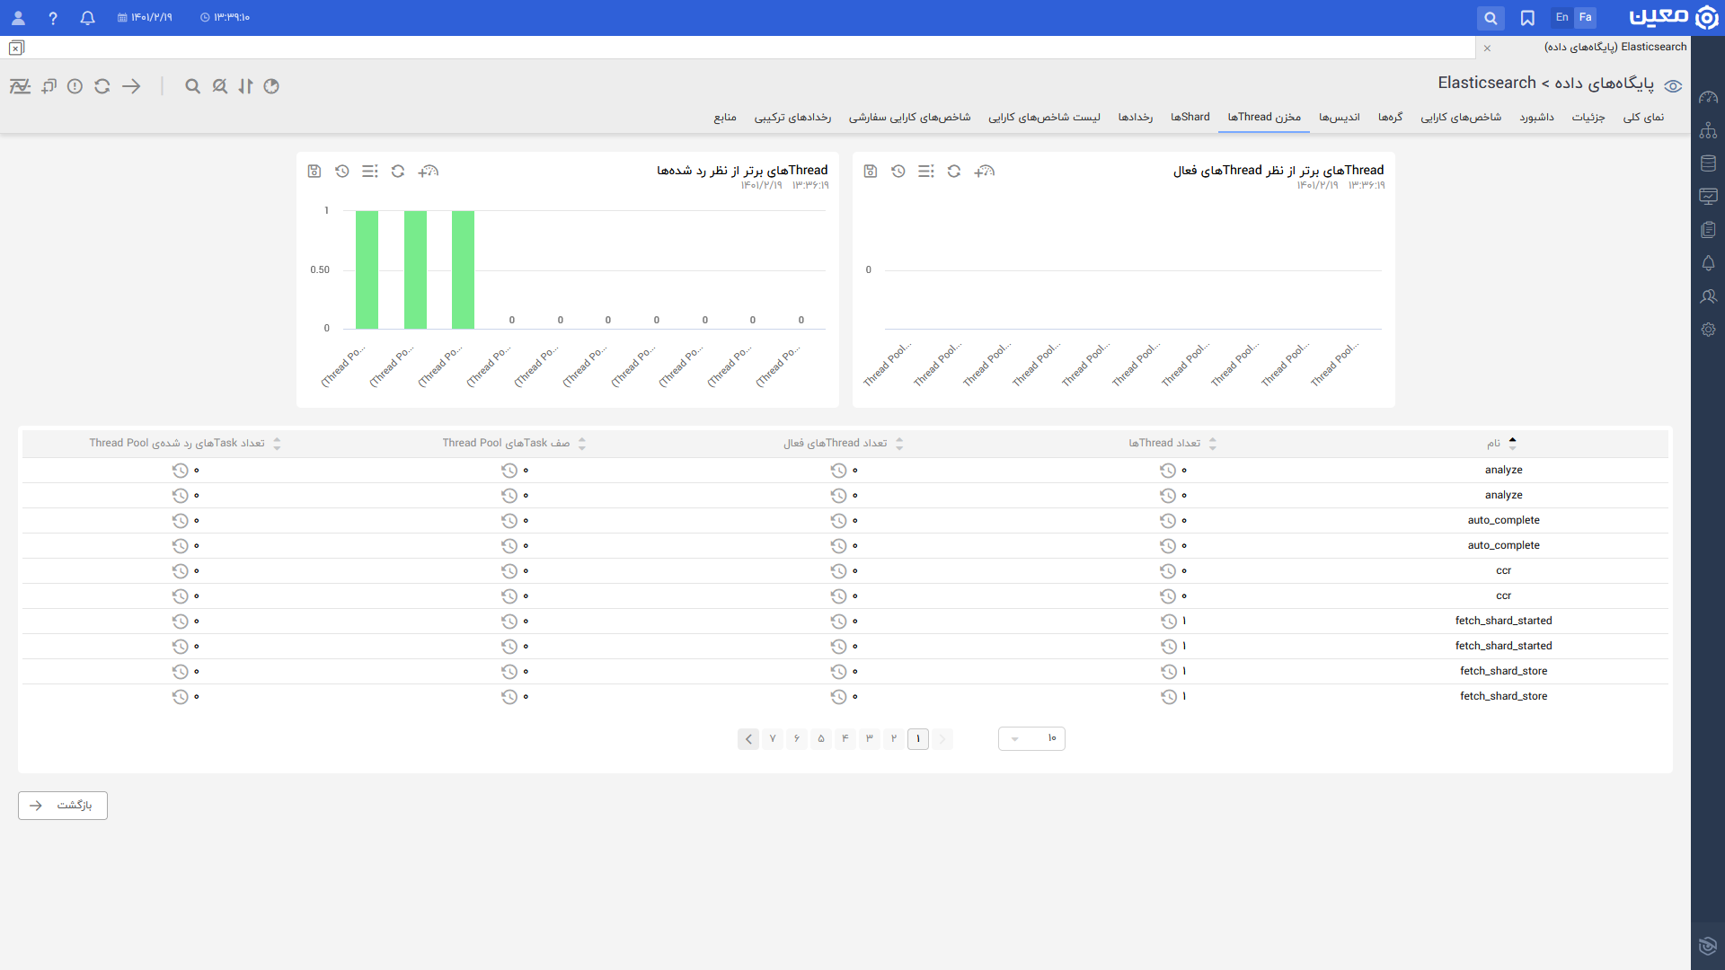Open the monitor sidebar icon
1725x970 pixels.
1708,197
